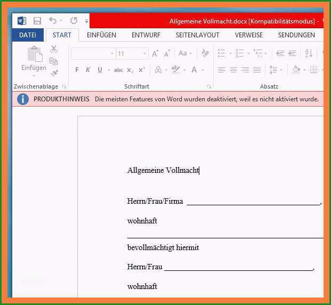Copy selection with the copy icon
331x305 pixels.
pyautogui.click(x=54, y=61)
